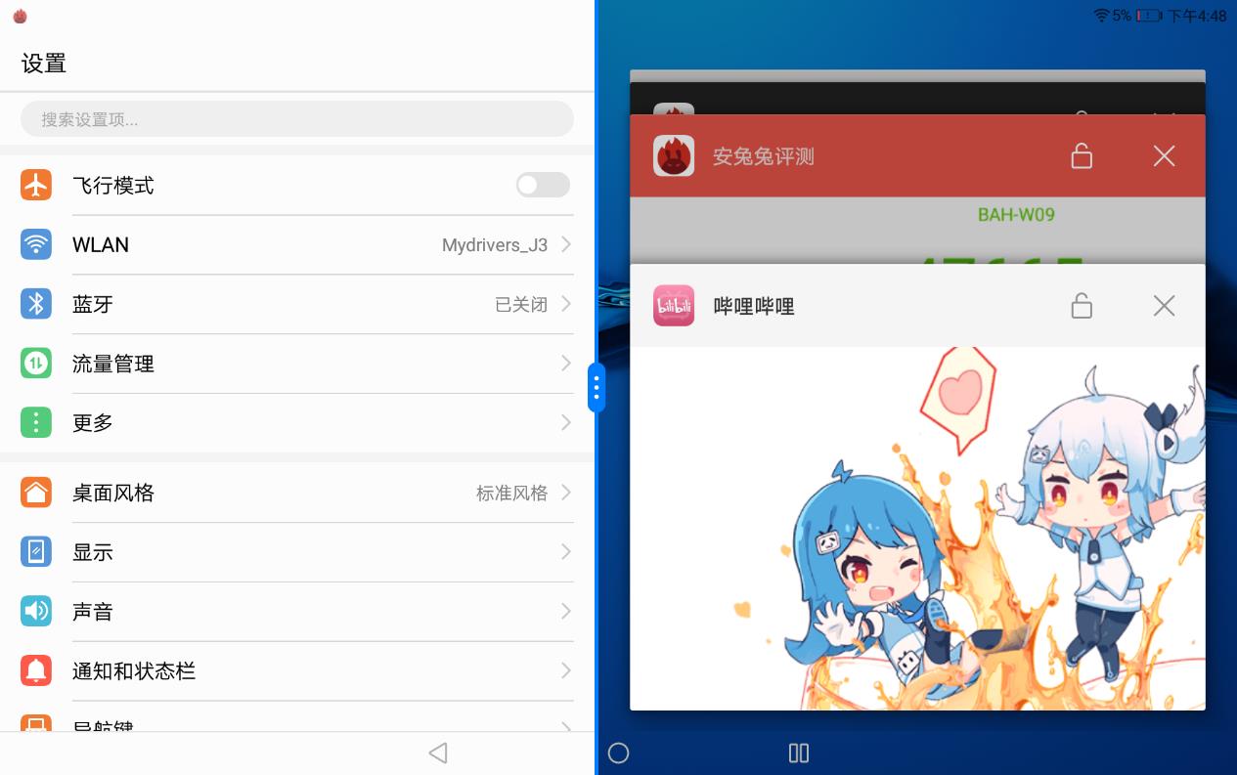
Task: Expand 声音 row chevron
Action: (x=566, y=612)
